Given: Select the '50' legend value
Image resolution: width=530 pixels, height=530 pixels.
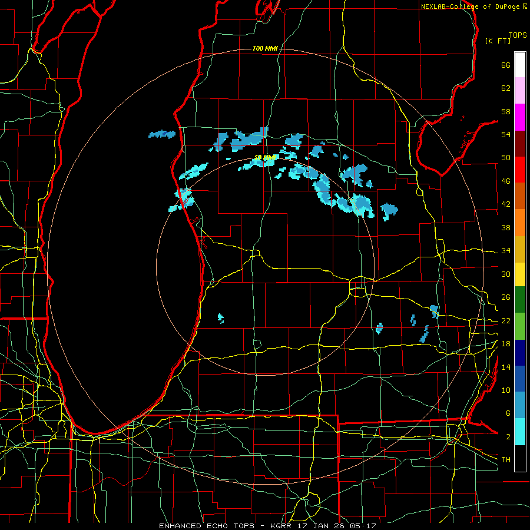Looking at the screenshot, I should click(x=506, y=158).
